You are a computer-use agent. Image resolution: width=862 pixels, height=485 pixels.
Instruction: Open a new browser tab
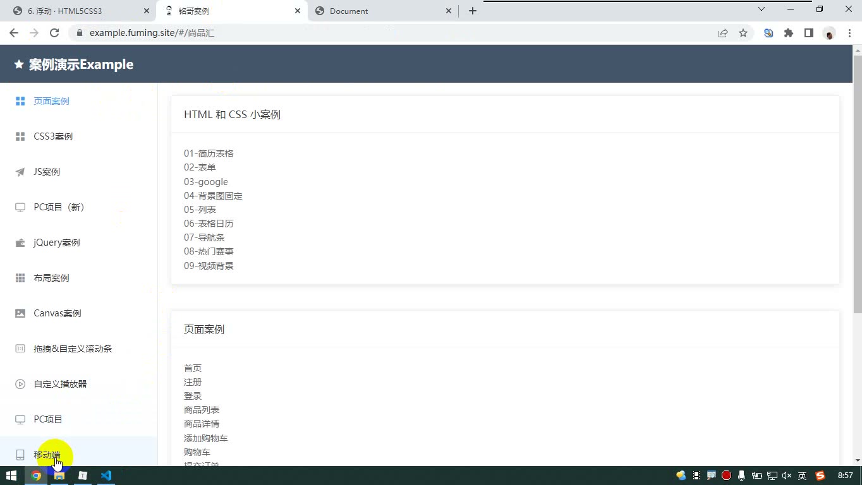473,11
